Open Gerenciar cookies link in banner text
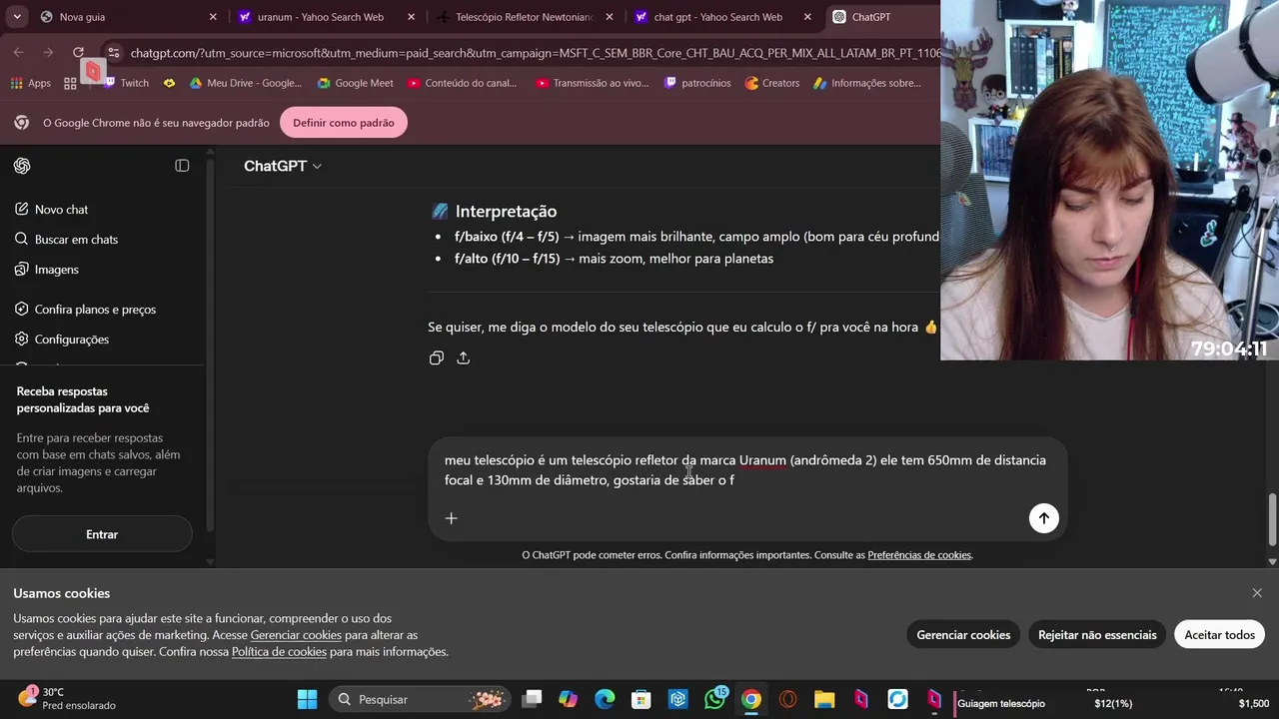This screenshot has width=1279, height=719. [296, 635]
